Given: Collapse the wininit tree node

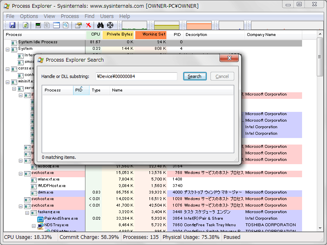Looking at the screenshot, I should 7,82.
